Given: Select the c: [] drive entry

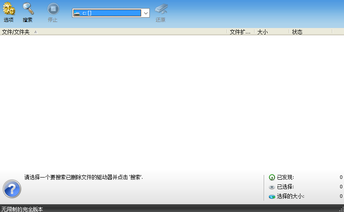Looking at the screenshot, I should [x=107, y=13].
